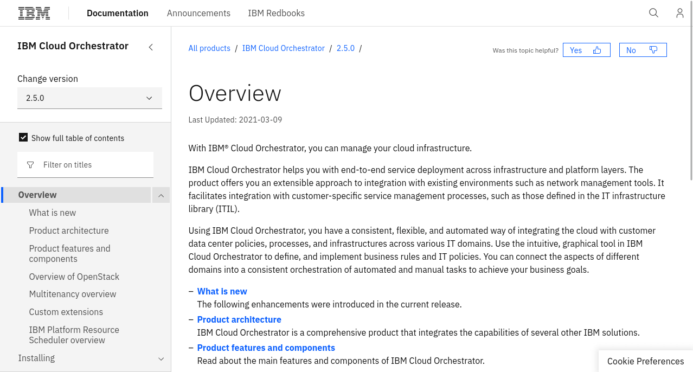Click the thumbs-down icon next to No
This screenshot has height=372, width=693.
click(x=653, y=49)
